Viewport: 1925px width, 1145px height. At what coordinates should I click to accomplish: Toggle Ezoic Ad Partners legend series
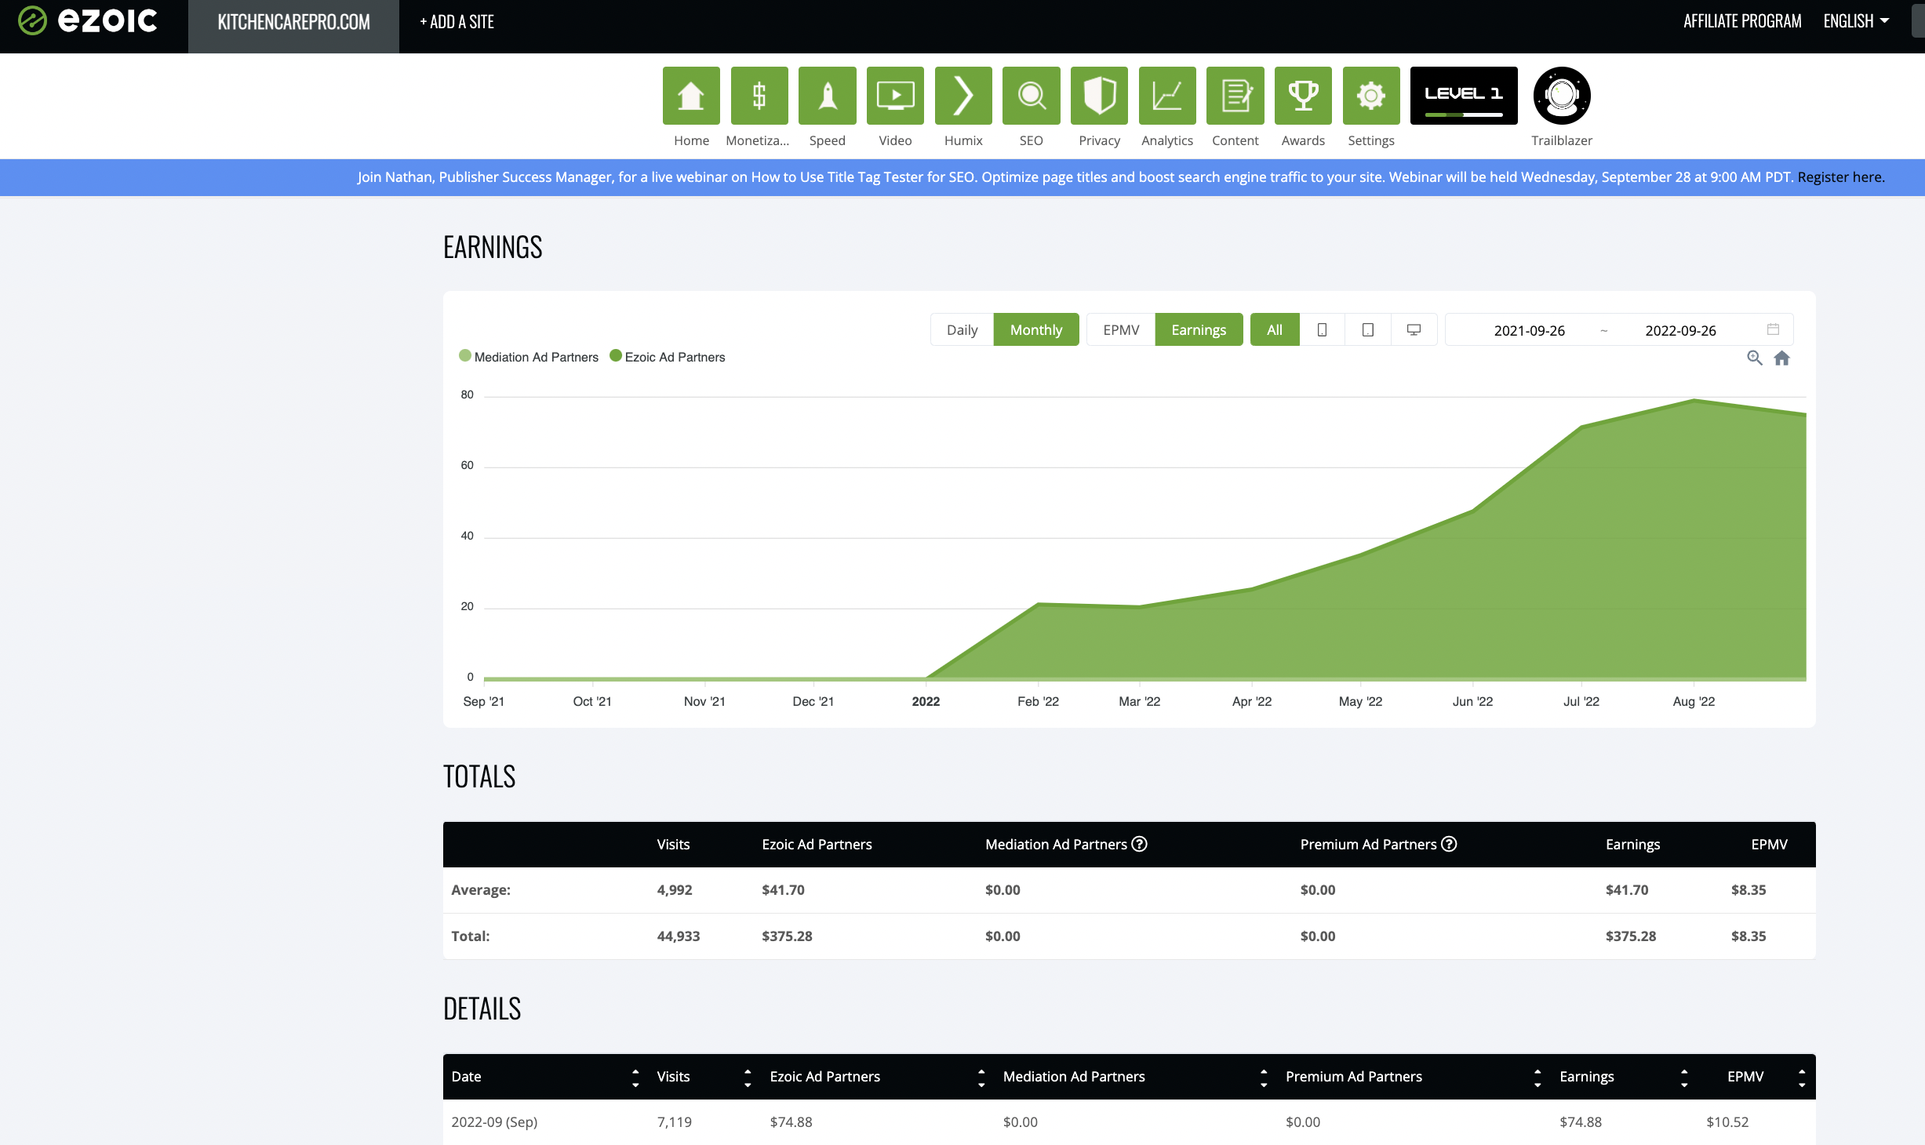(668, 357)
